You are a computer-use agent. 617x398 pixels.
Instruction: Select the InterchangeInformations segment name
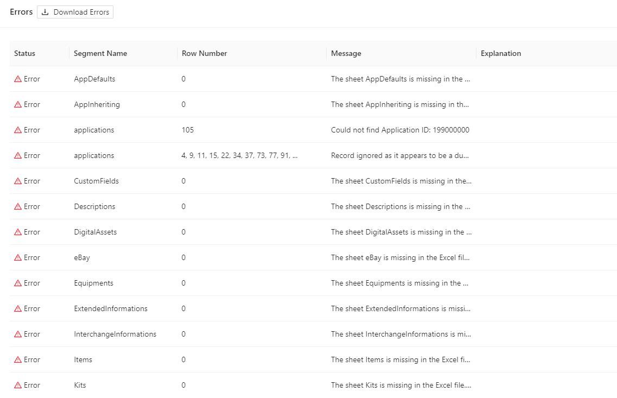point(115,334)
